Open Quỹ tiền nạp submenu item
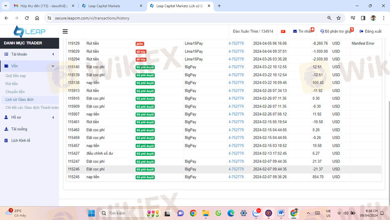The width and height of the screenshot is (390, 220). point(16,76)
